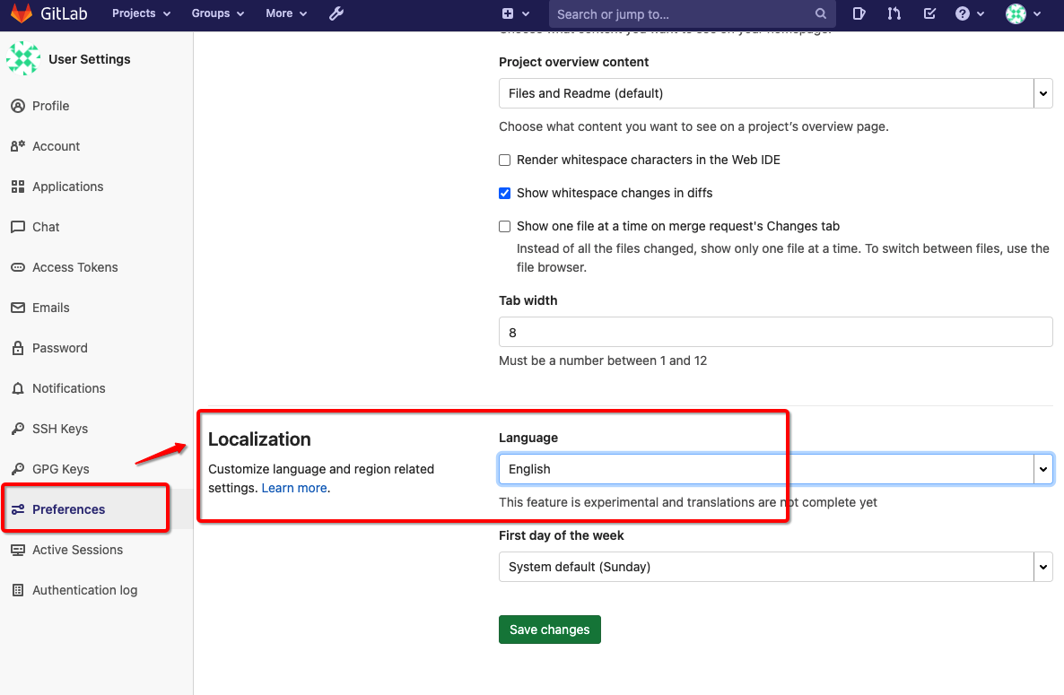Click the Learn more link
This screenshot has height=695, width=1064.
pos(293,488)
